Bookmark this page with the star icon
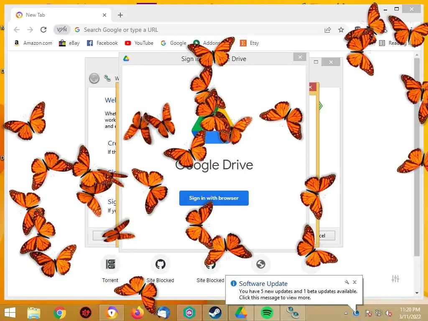This screenshot has width=428, height=321. pyautogui.click(x=341, y=30)
